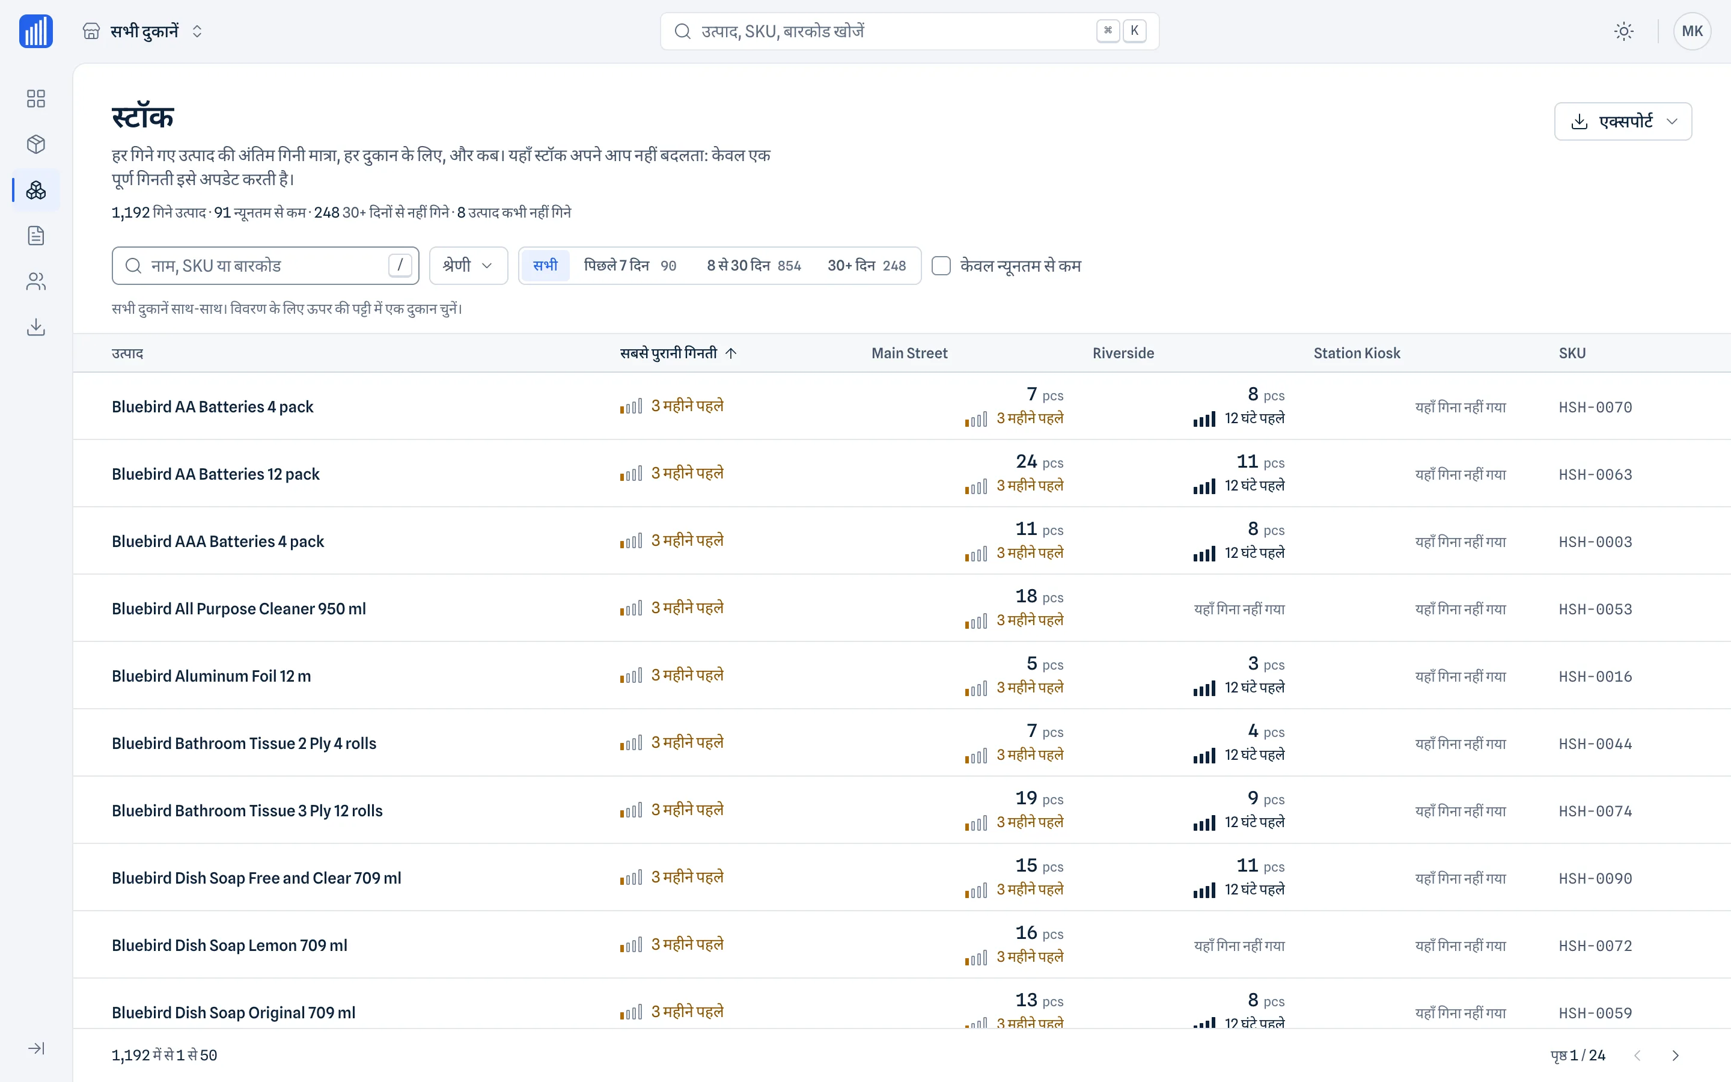Open the dashboard grid icon in sidebar
Screen dimensions: 1731x1082
[x=36, y=99]
